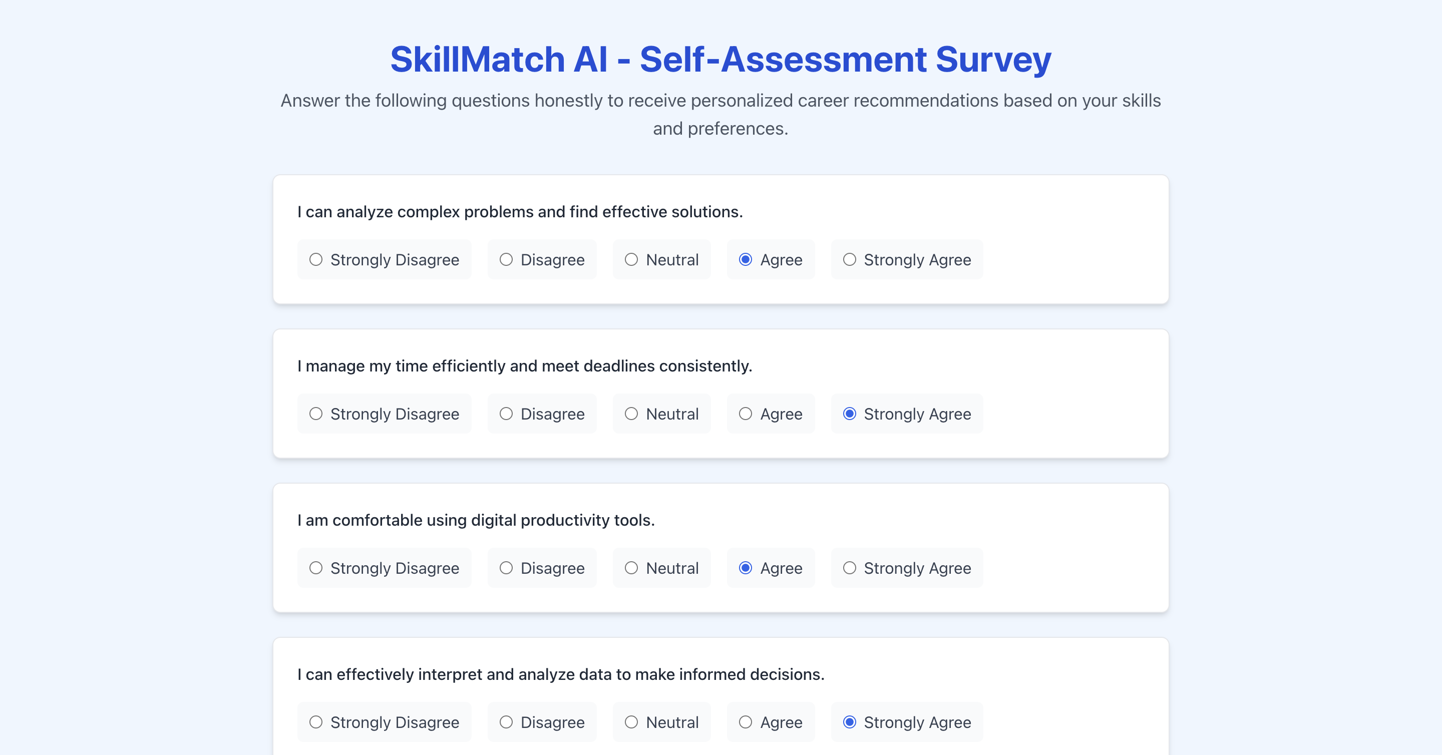The height and width of the screenshot is (755, 1442).
Task: Select Strongly Disagree for analyzing complex problems
Action: click(316, 260)
